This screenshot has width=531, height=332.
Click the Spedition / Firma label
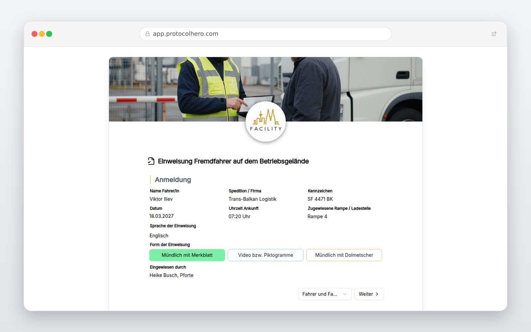245,191
